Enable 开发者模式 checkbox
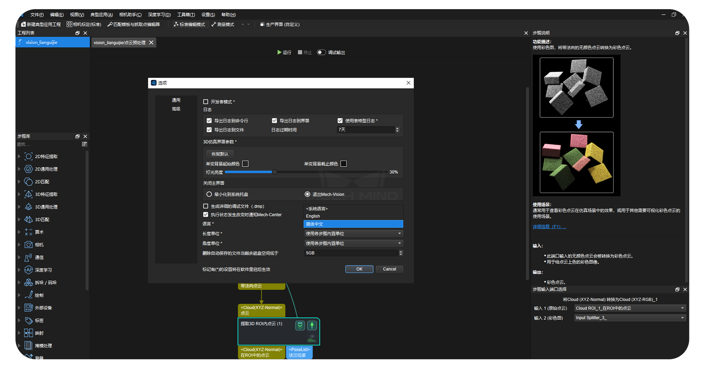Viewport: 704px width, 367px height. [x=206, y=102]
